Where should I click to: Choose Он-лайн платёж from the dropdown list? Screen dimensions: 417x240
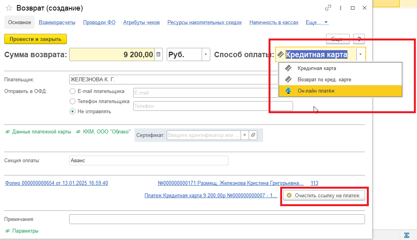click(x=316, y=91)
